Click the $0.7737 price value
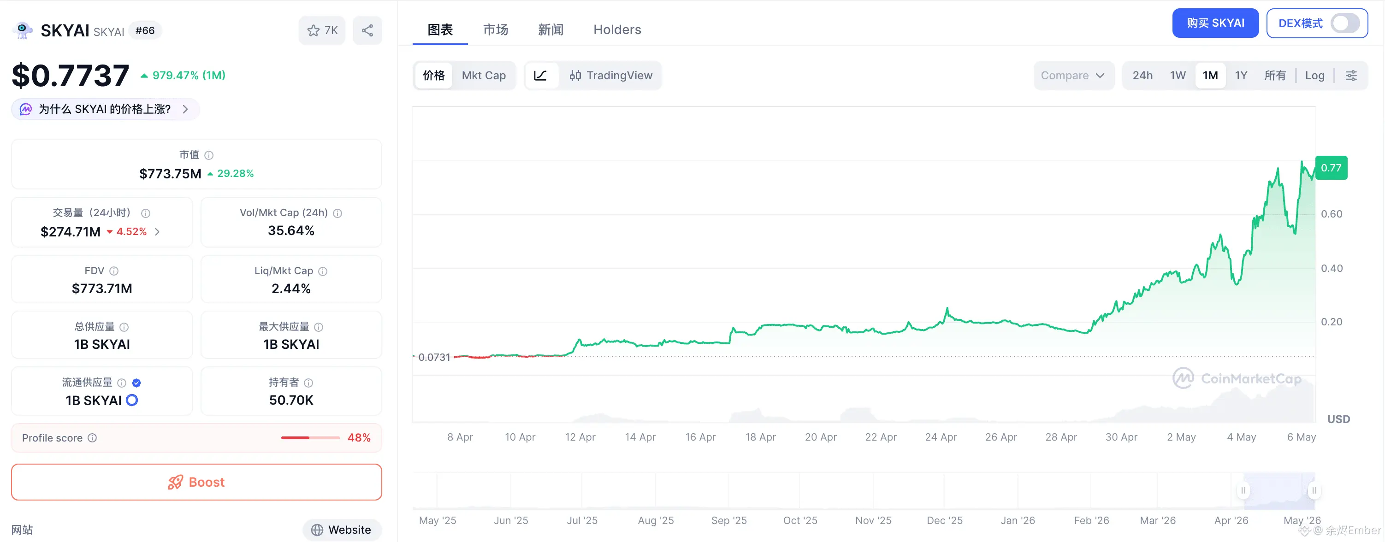Viewport: 1385px width, 542px height. 71,75
